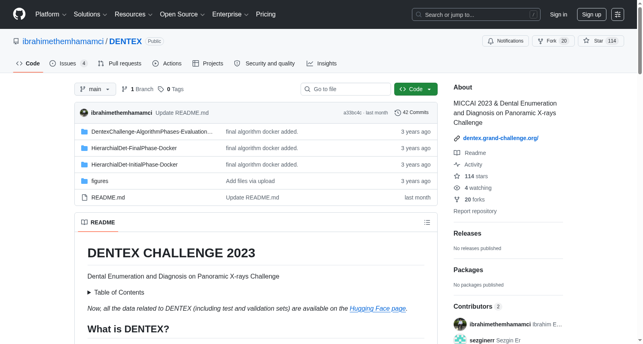643x344 pixels.
Task: Click the file icon for README.md
Action: 84,197
